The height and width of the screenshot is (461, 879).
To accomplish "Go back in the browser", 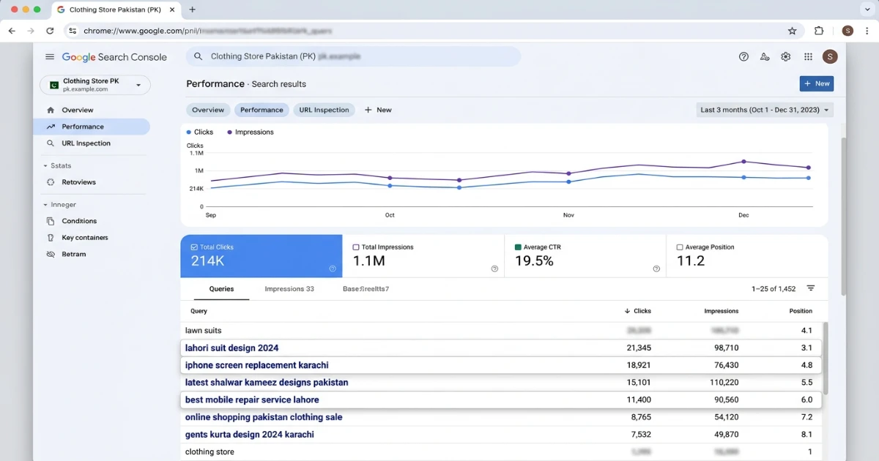I will (x=12, y=31).
